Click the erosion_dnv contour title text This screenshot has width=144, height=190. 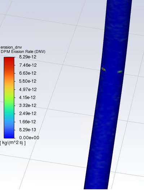point(11,47)
